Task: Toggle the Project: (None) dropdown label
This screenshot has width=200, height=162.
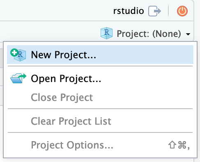Action: [149, 34]
